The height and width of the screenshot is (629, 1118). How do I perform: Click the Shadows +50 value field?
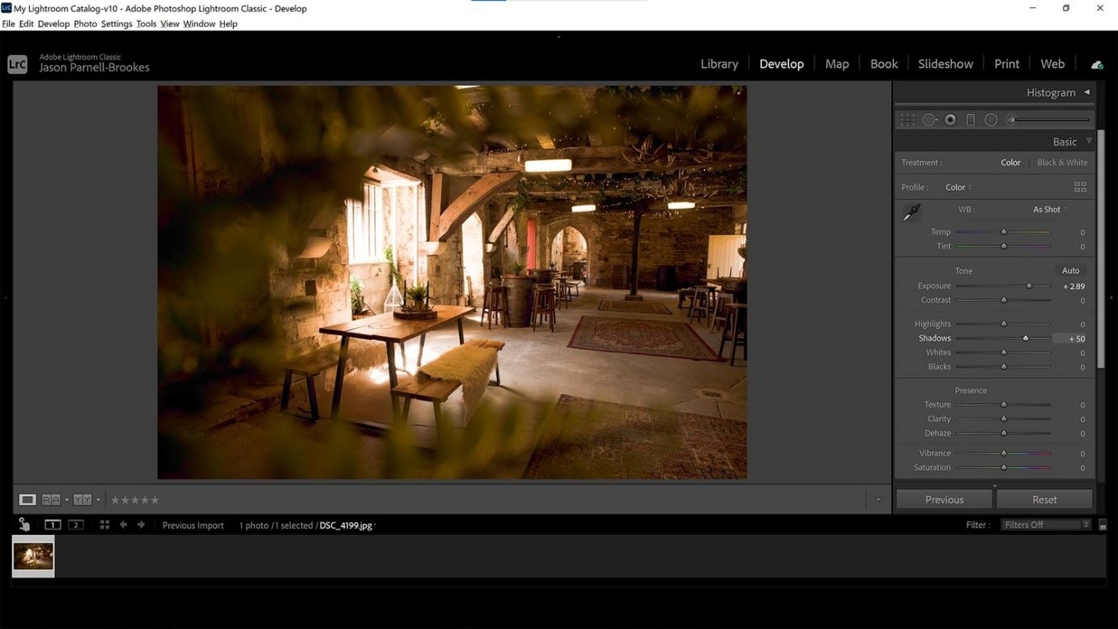(1069, 338)
